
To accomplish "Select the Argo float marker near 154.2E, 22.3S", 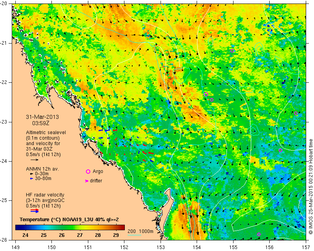I will pyautogui.click(x=206, y=94).
